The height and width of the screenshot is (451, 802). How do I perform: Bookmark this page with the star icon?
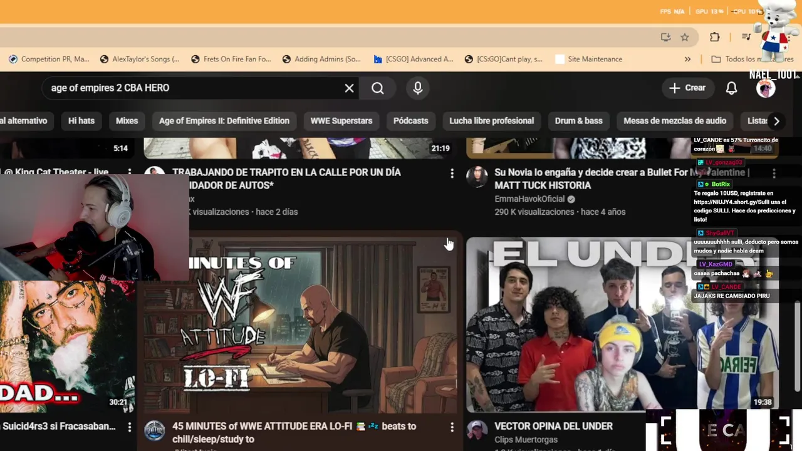(x=685, y=37)
